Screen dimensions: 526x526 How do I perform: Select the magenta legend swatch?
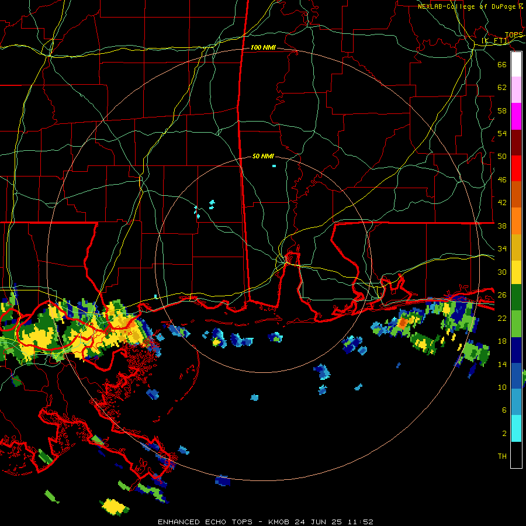pyautogui.click(x=516, y=116)
